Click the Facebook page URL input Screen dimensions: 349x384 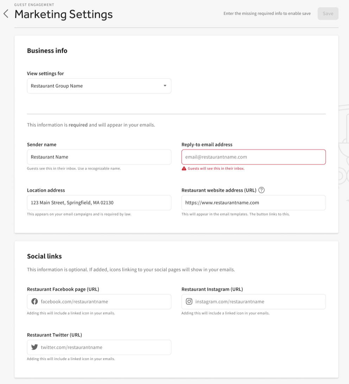pyautogui.click(x=104, y=302)
